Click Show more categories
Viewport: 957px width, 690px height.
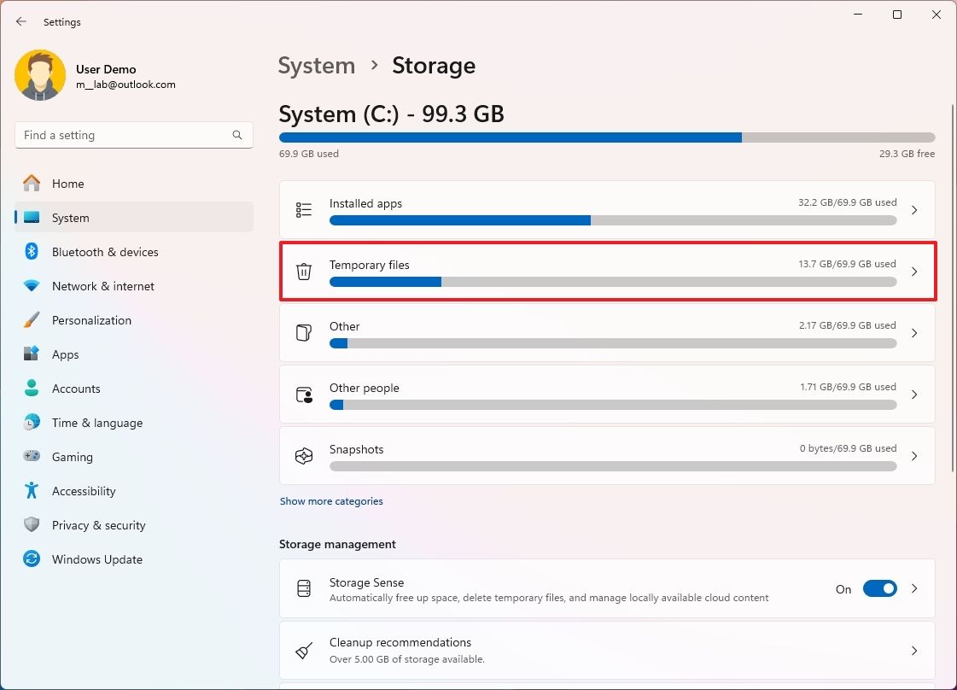[x=331, y=501]
